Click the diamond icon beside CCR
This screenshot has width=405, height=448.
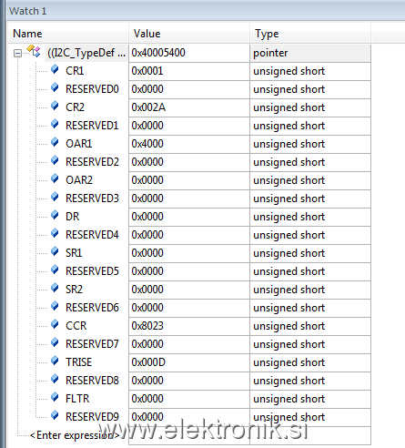[x=55, y=324]
